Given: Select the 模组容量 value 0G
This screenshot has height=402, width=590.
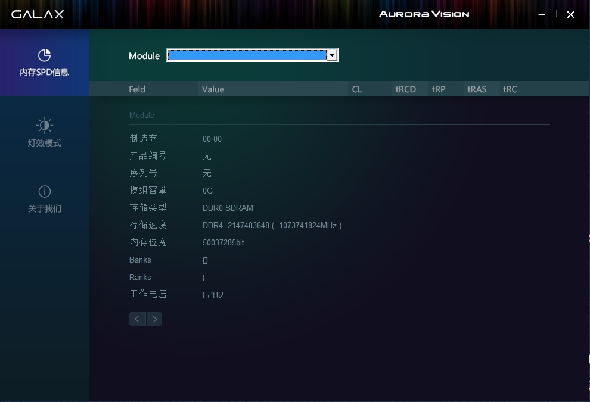Looking at the screenshot, I should 208,191.
